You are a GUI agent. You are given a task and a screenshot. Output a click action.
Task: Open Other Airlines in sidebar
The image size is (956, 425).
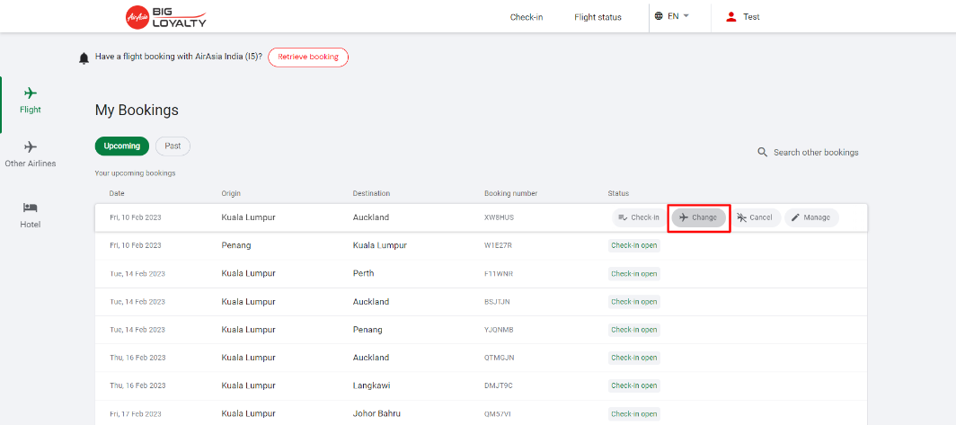31,154
